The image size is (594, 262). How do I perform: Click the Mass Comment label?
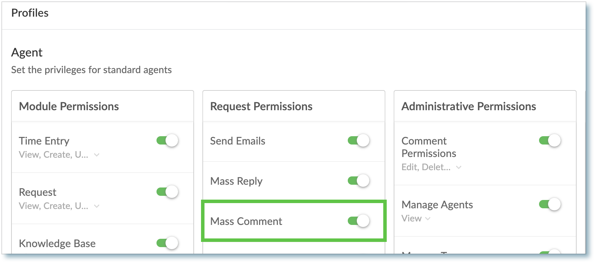click(246, 221)
